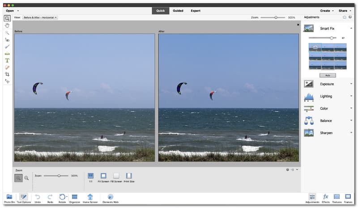
Task: Open Elements Web
Action: point(111,198)
